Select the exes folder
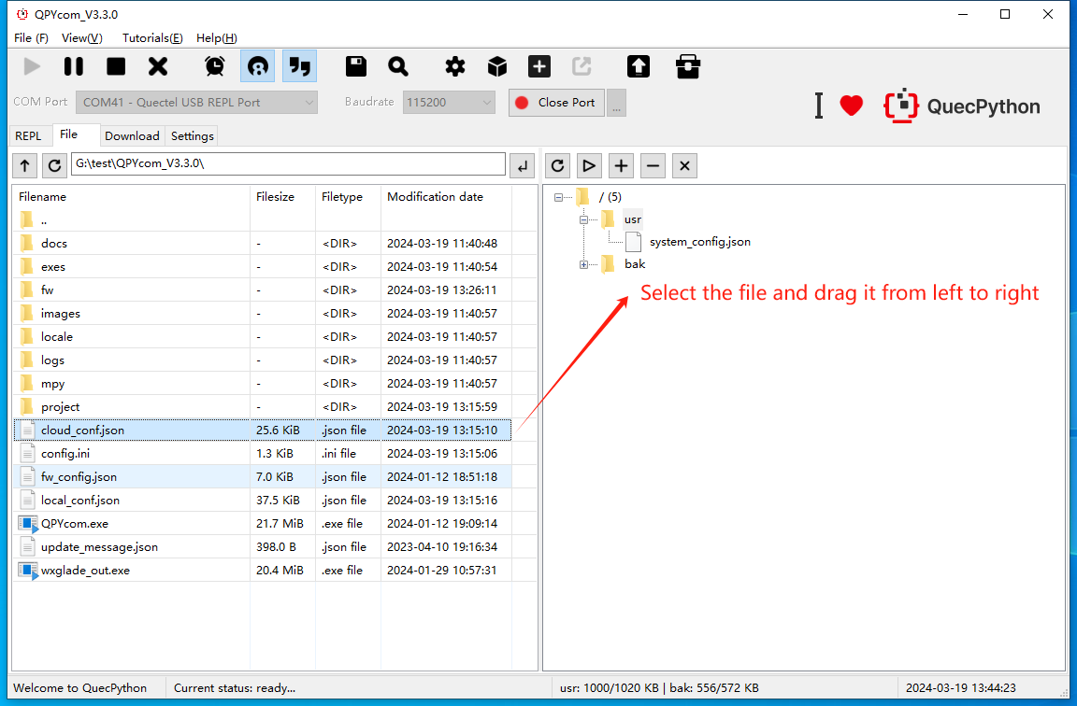The image size is (1077, 706). [263, 267]
